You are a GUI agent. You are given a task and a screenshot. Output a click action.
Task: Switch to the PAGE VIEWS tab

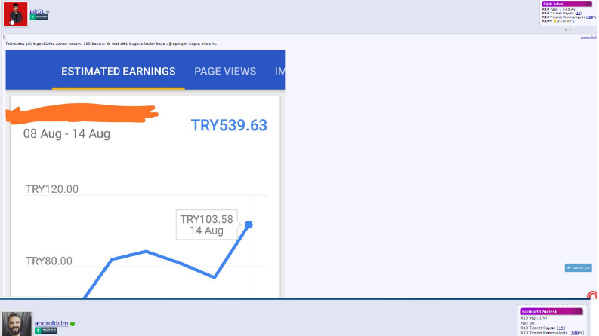[225, 72]
